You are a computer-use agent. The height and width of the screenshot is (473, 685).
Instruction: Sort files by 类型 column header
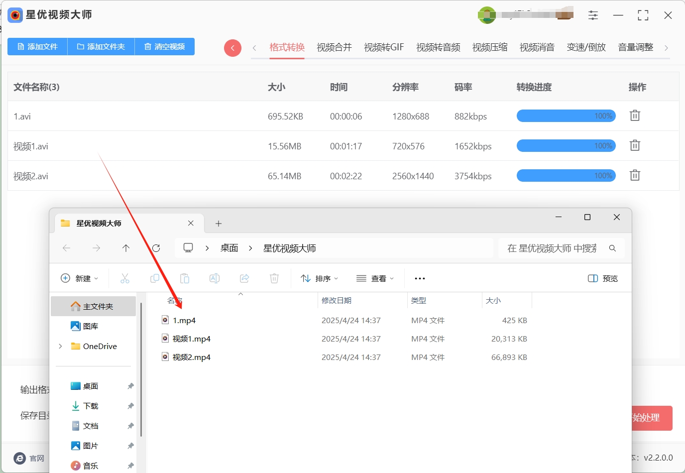[444, 300]
